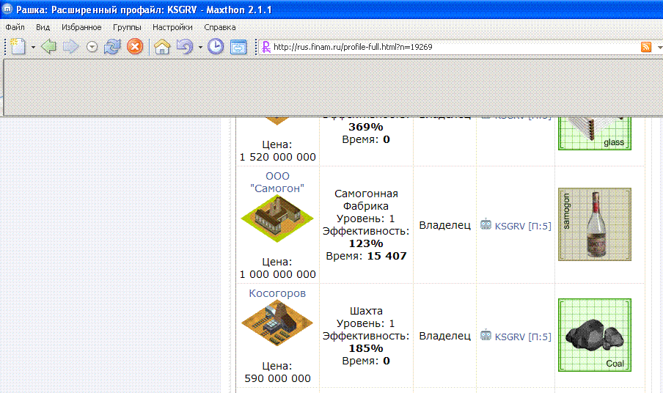This screenshot has height=393, width=663.
Task: Open the Косогоров company link
Action: click(x=277, y=293)
